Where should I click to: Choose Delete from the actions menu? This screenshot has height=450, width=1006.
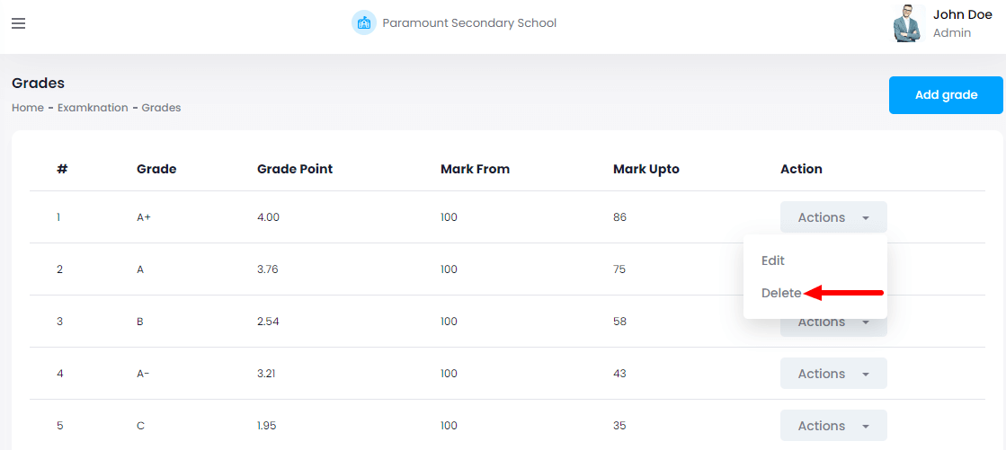tap(781, 293)
